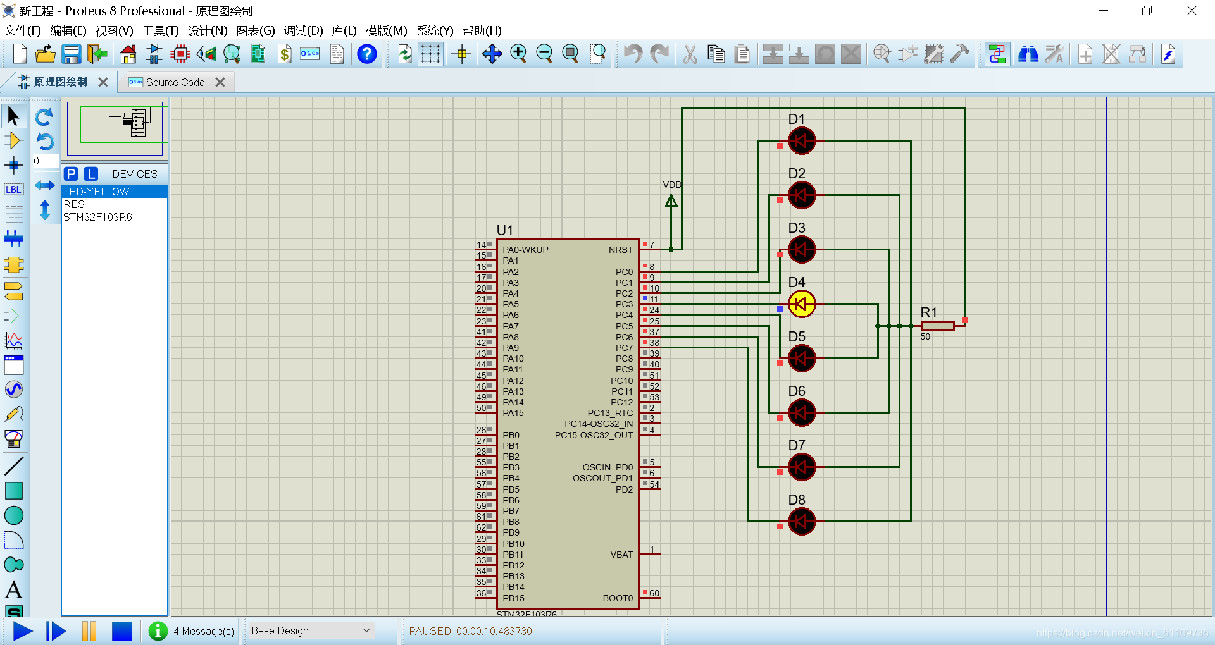
Task: Open the PCB layout chip icon
Action: tap(180, 54)
